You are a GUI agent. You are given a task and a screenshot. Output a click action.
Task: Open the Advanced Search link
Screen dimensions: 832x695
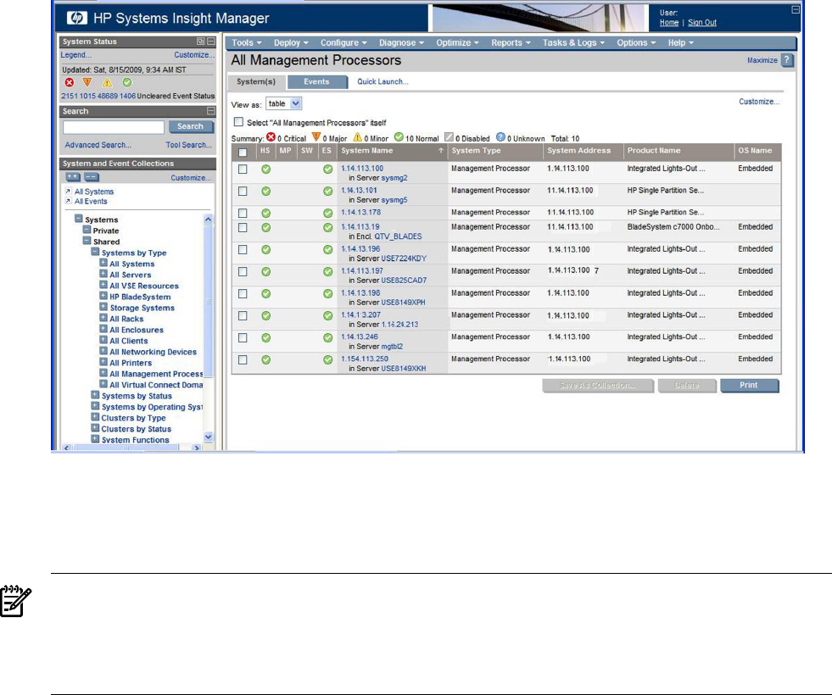(98, 145)
